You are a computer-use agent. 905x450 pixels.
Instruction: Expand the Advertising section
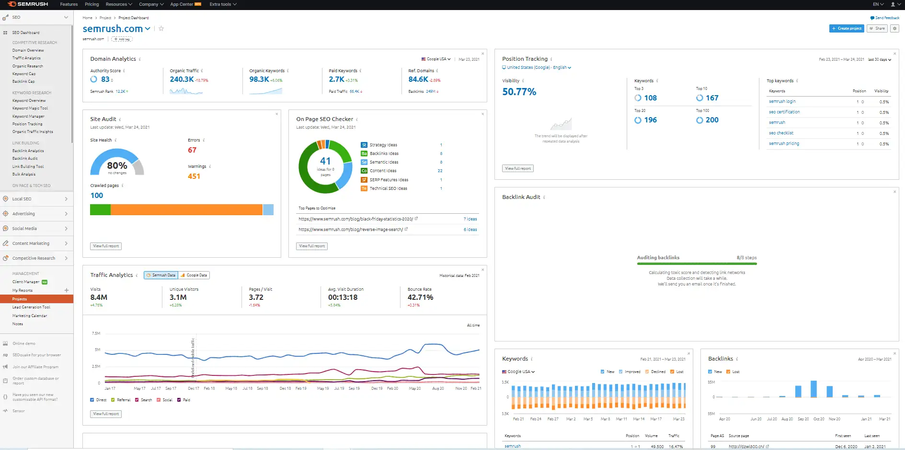pos(66,214)
